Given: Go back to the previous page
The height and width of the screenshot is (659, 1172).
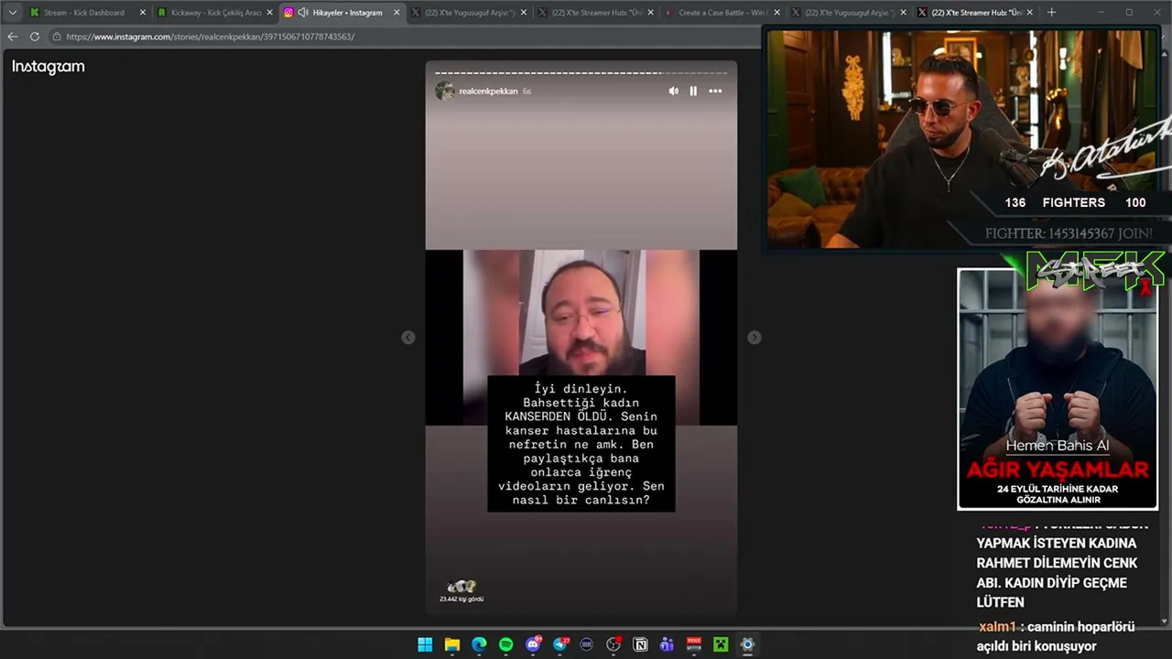Looking at the screenshot, I should pos(12,37).
